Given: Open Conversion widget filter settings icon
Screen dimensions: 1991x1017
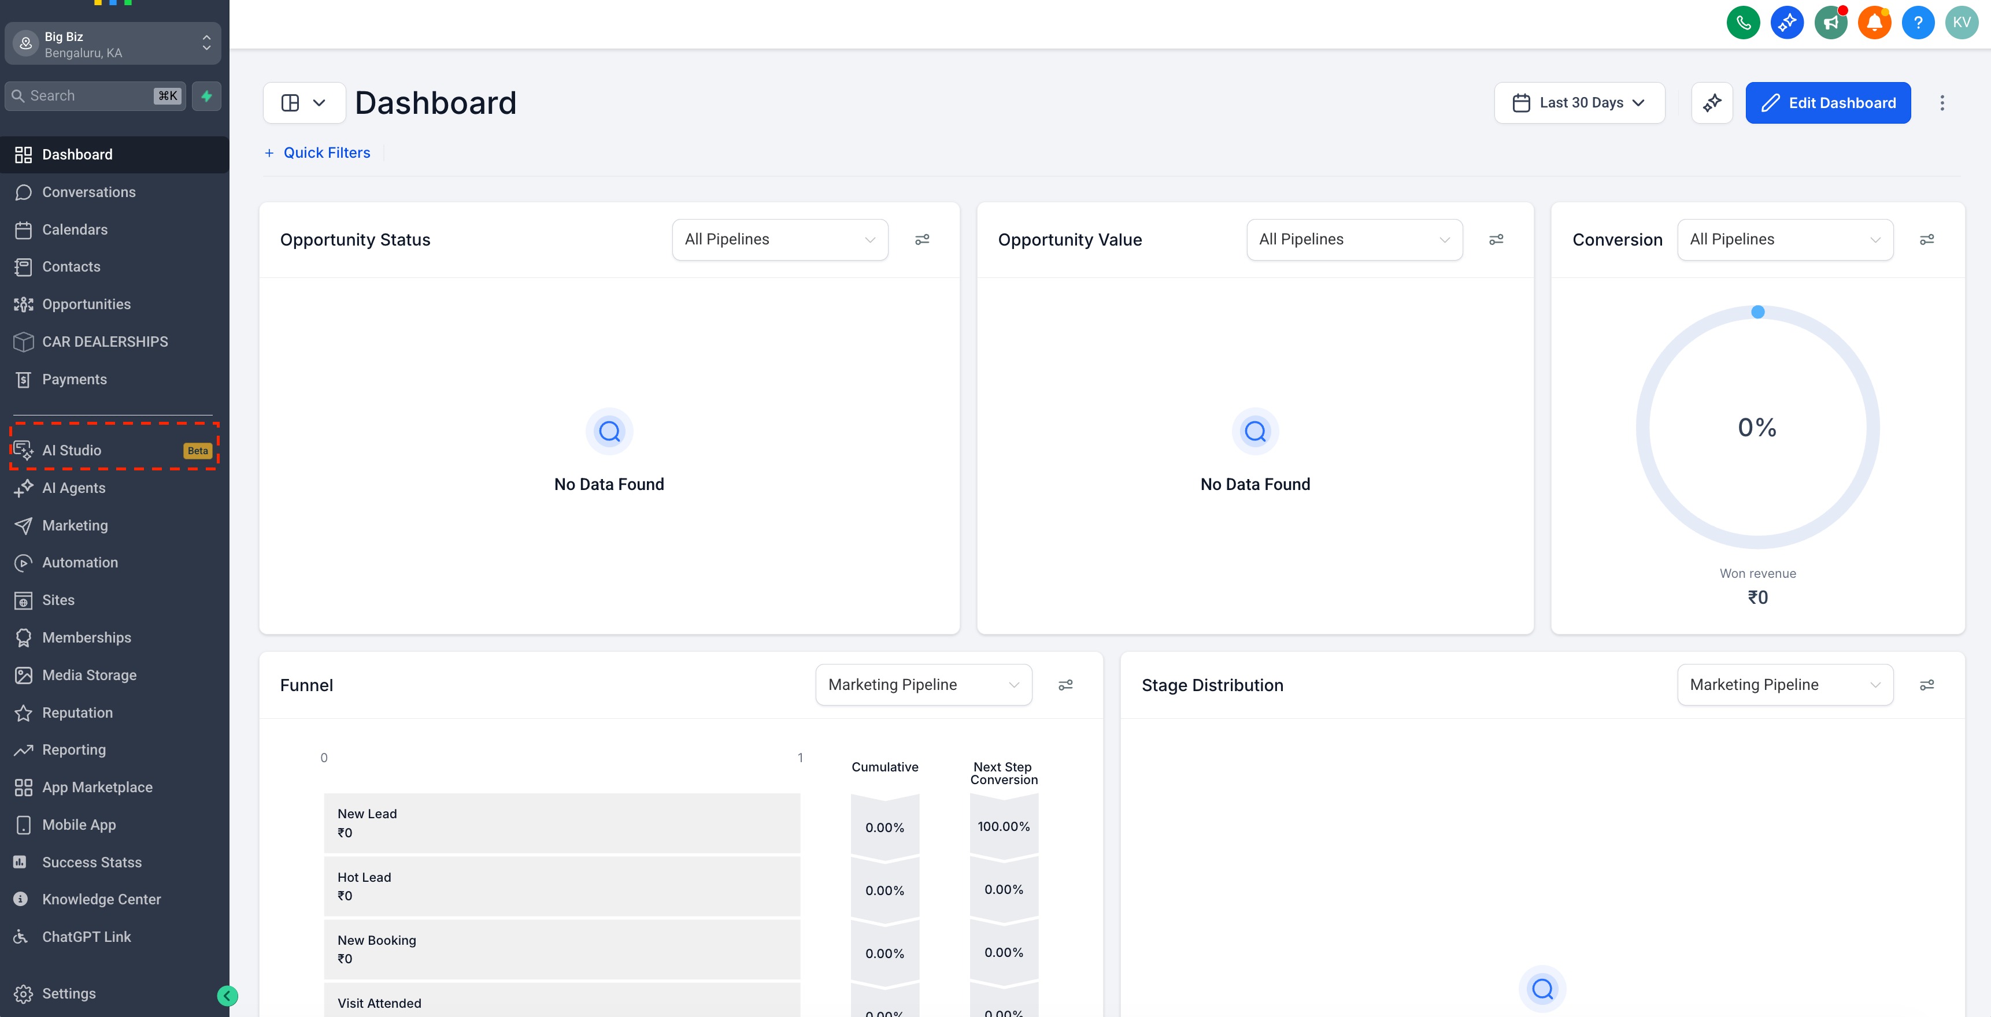Looking at the screenshot, I should [1927, 240].
